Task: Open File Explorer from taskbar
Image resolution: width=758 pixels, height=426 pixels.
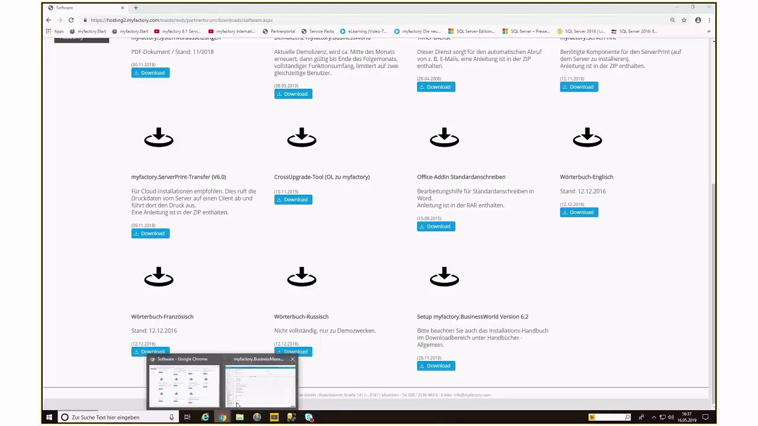Action: (x=239, y=417)
